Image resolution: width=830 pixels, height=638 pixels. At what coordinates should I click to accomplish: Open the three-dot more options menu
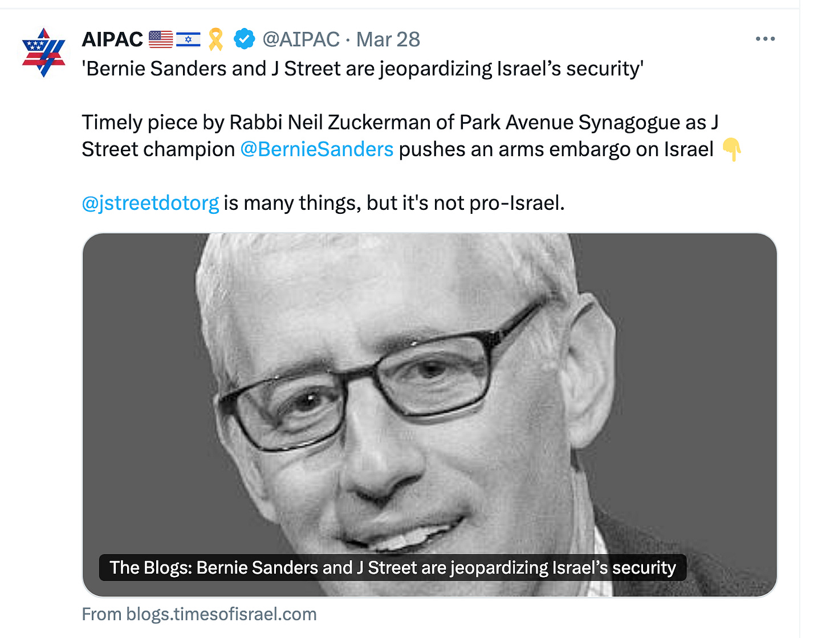coord(765,39)
